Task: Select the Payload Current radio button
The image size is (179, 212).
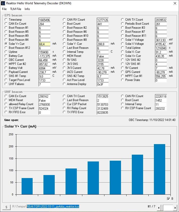Action: coord(6,72)
